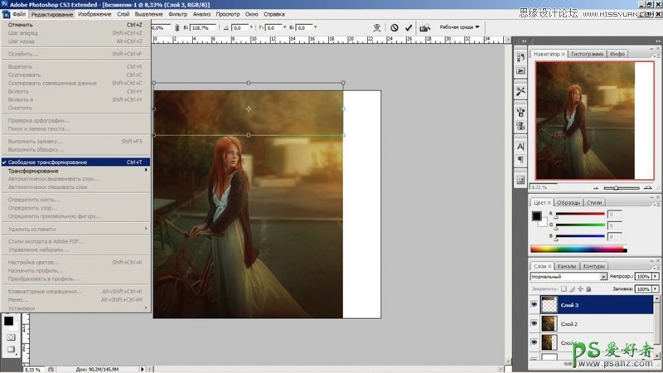Commit the transform with the checkmark icon
This screenshot has width=663, height=373.
click(408, 27)
